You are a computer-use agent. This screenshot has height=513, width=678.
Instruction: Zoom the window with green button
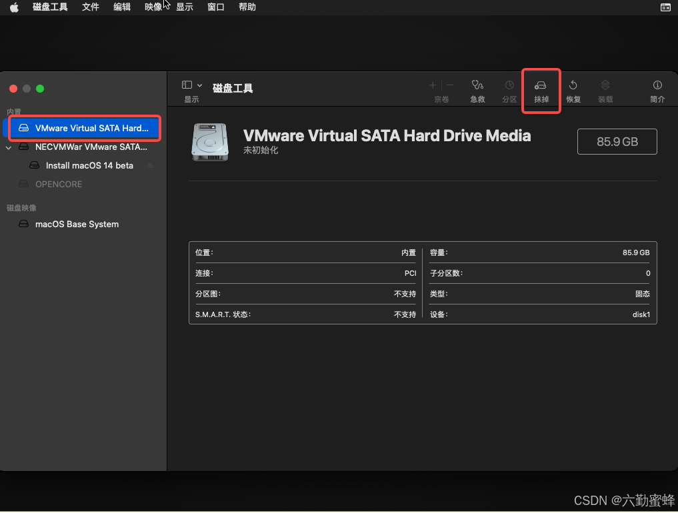[40, 89]
